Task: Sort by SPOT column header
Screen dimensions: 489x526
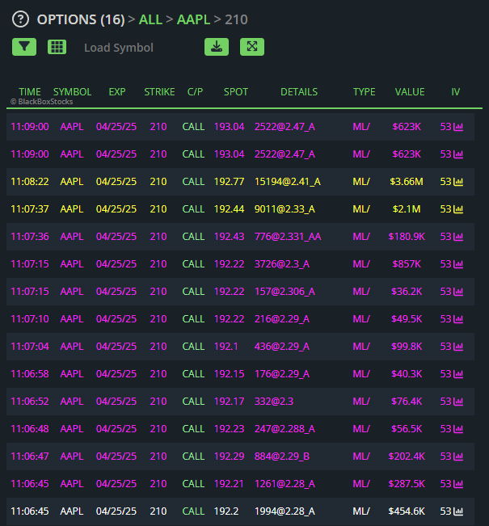Action: coord(235,92)
